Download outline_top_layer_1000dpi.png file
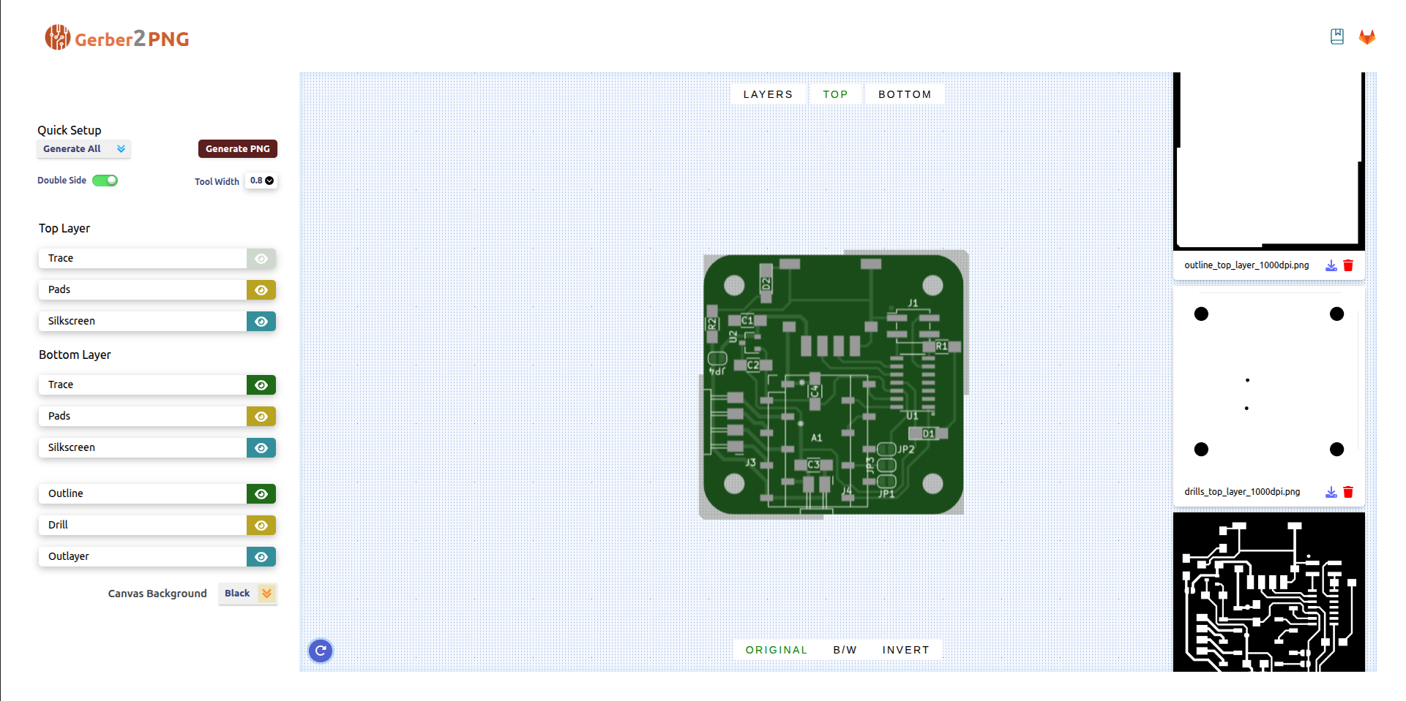 point(1331,265)
